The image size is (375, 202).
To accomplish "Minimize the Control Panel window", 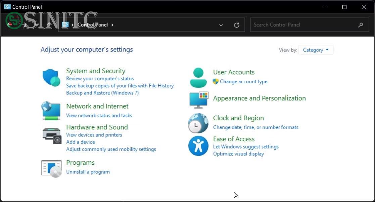I will pos(325,7).
